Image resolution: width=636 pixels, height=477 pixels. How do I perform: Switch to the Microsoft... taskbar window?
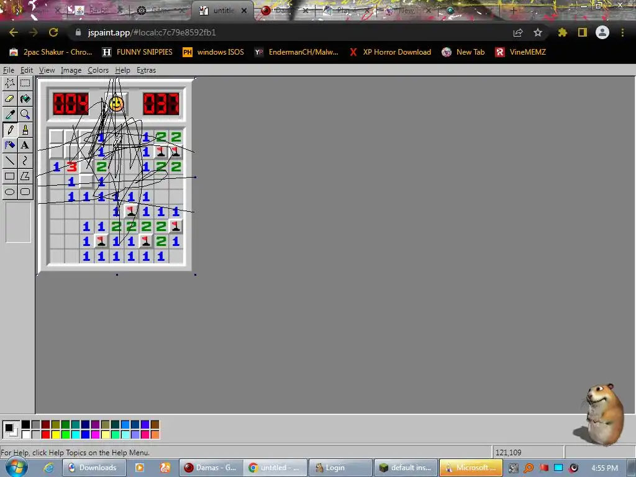click(471, 468)
